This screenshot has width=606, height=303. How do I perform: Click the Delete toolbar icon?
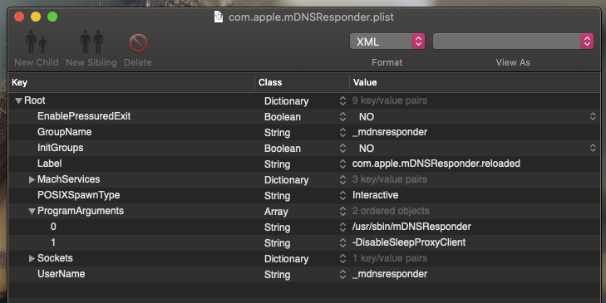coord(138,42)
